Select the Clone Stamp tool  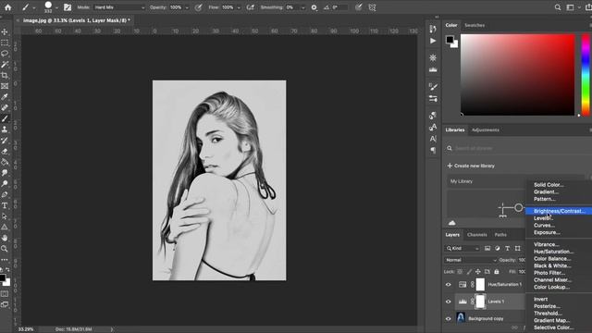[5, 129]
